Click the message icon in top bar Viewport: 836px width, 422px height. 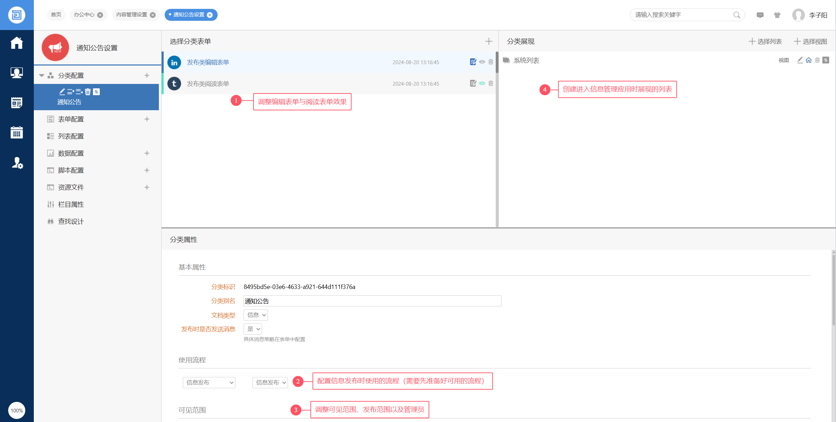click(x=760, y=15)
